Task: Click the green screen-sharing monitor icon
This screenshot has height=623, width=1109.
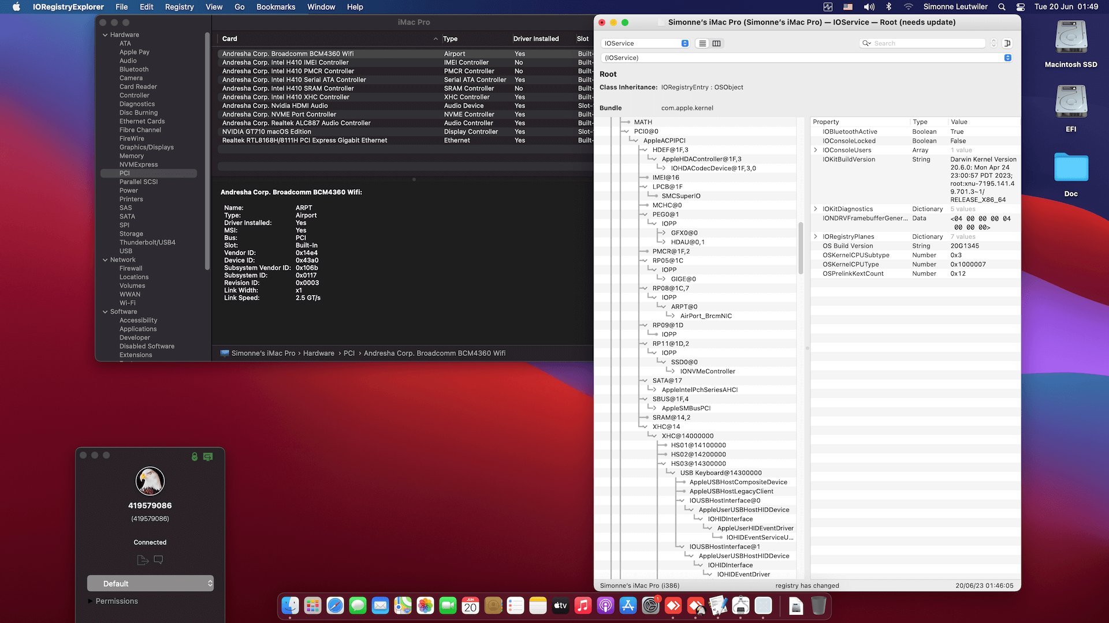Action: [208, 456]
